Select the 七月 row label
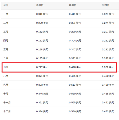Screen dimensions: 119x120 click(6, 67)
